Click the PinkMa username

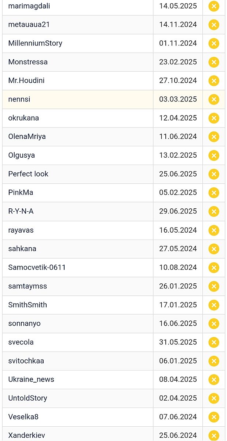click(21, 193)
